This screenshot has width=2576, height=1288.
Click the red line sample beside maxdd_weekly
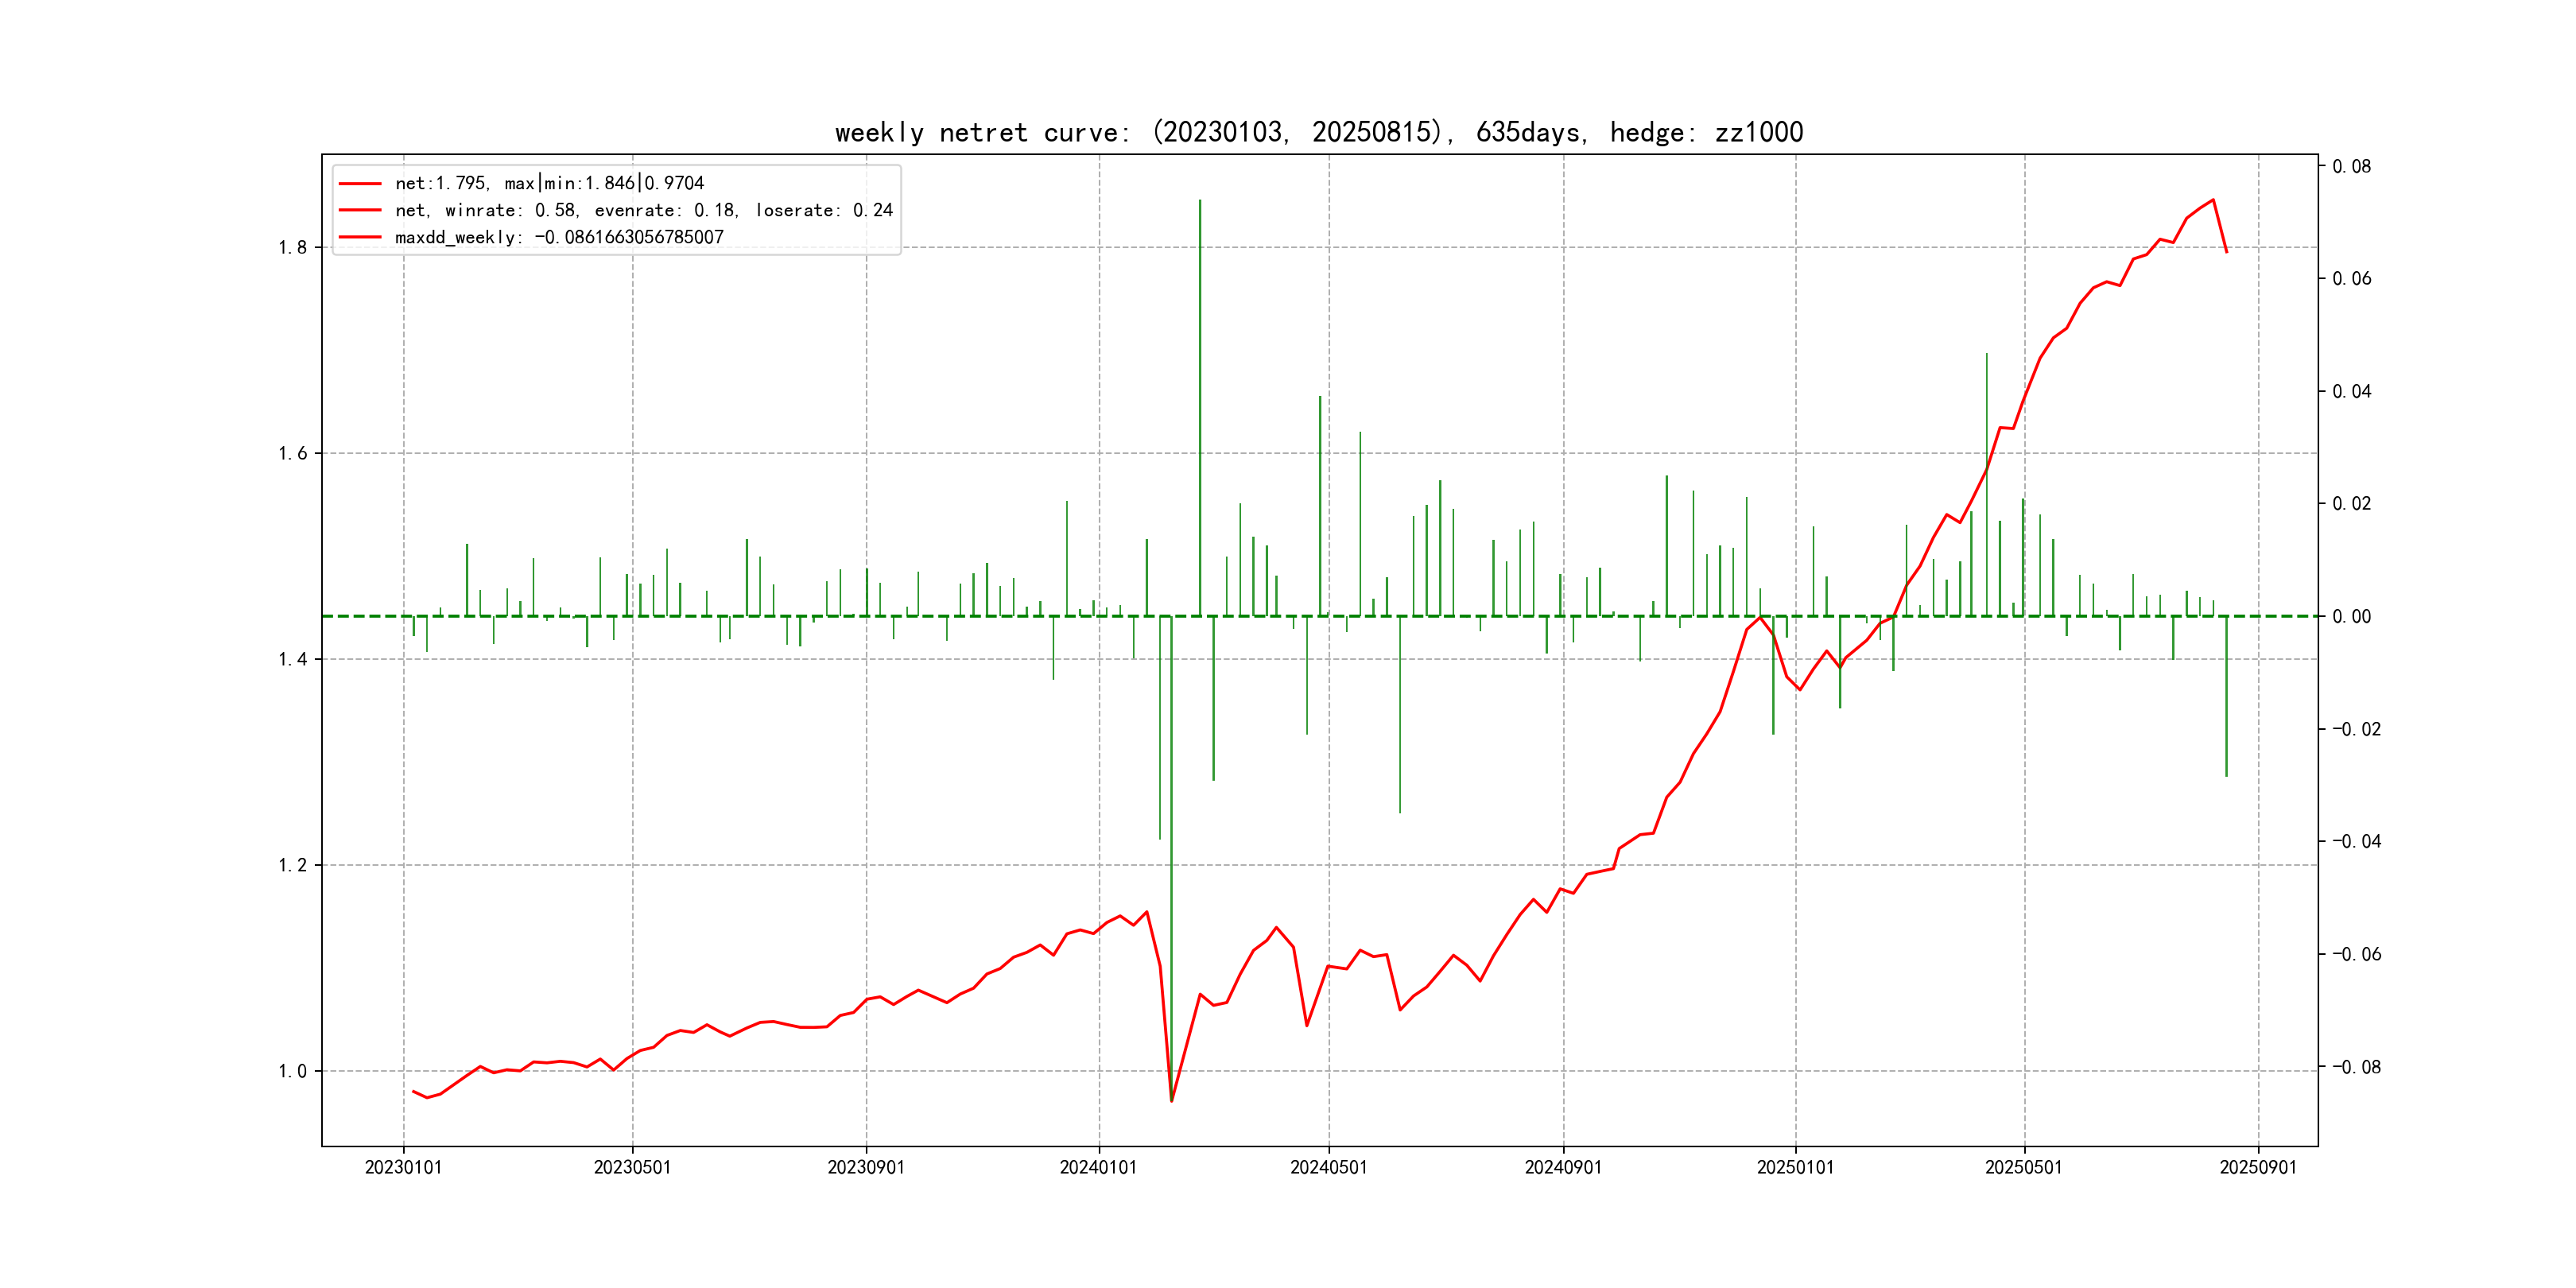(x=360, y=237)
